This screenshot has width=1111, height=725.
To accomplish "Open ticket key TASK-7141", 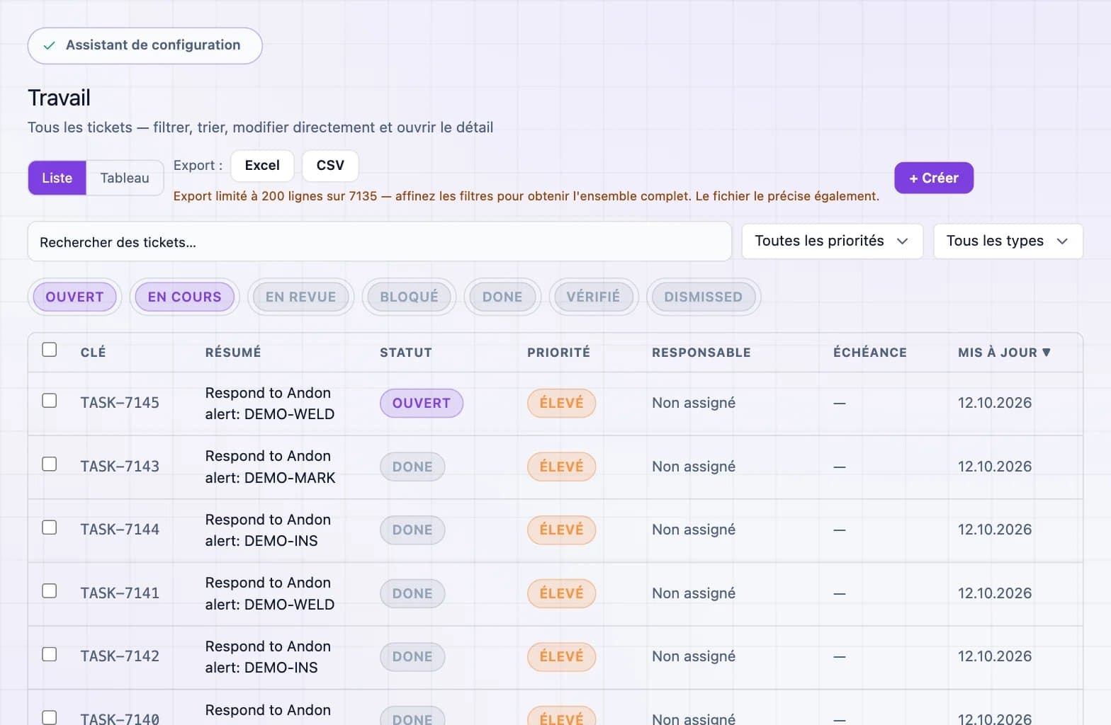I will tap(120, 593).
